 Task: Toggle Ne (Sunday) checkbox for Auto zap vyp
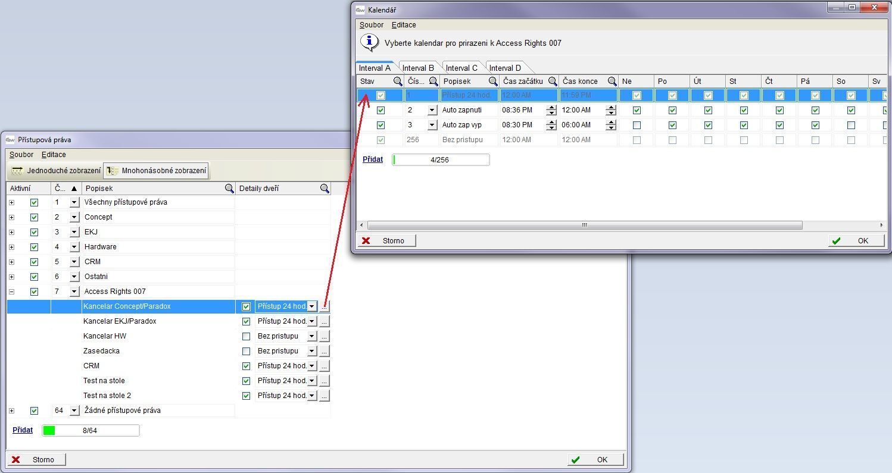(x=637, y=125)
